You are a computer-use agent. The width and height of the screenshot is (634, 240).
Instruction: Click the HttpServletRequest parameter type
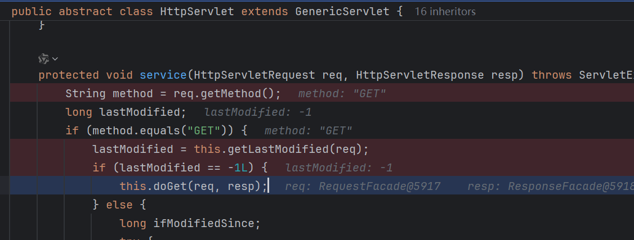pyautogui.click(x=255, y=75)
